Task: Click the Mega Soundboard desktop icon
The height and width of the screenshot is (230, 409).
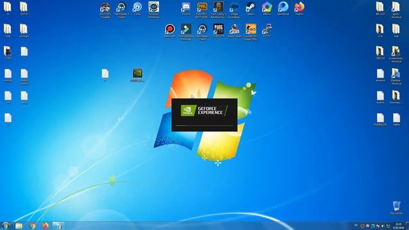Action: [x=235, y=10]
